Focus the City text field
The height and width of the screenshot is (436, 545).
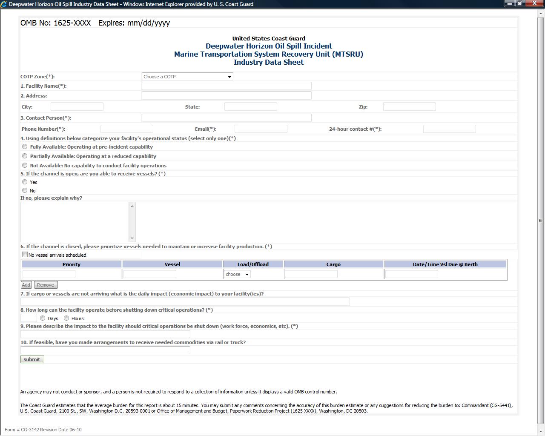pos(77,107)
